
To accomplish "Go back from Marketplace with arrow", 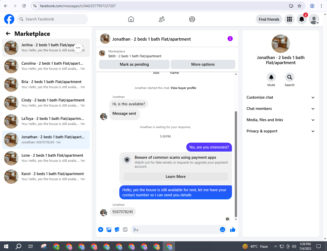I will coord(8,33).
